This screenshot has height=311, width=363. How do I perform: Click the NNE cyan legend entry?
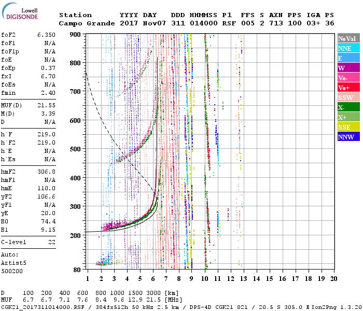pyautogui.click(x=348, y=48)
